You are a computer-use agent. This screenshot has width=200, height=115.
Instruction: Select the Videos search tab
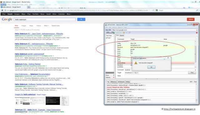pos(38,26)
